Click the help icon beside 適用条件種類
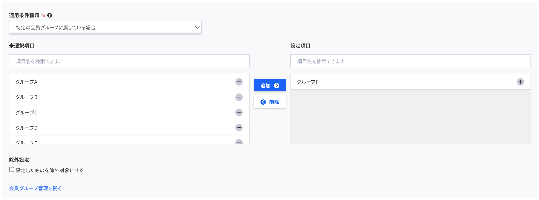 point(49,16)
